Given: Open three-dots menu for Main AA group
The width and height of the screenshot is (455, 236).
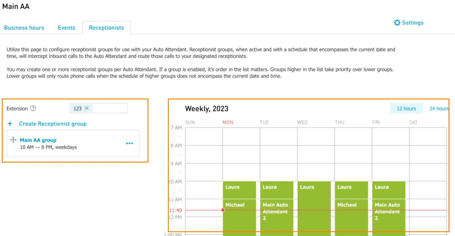Looking at the screenshot, I should 129,143.
